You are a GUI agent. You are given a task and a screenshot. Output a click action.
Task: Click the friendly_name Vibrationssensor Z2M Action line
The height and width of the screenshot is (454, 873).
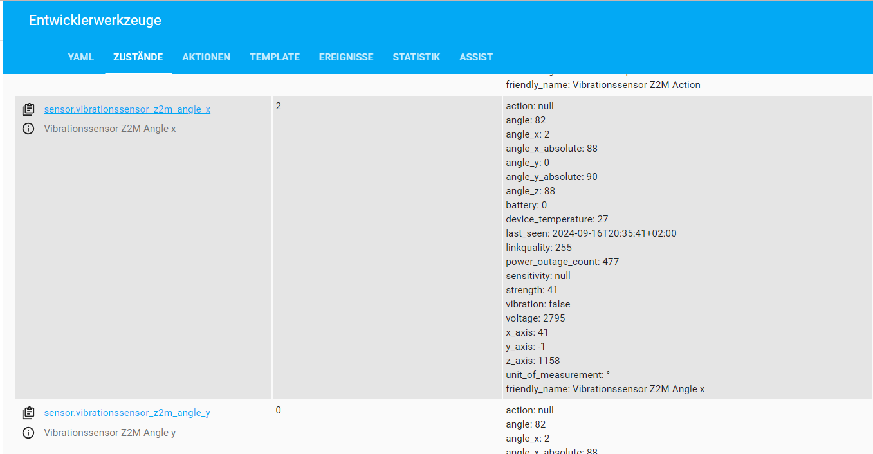(x=603, y=85)
